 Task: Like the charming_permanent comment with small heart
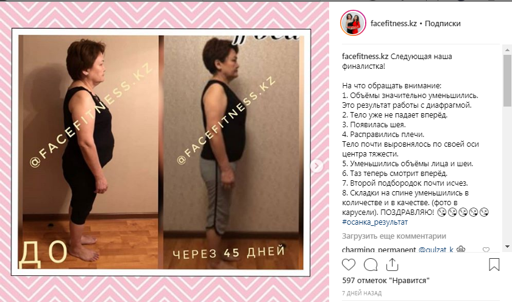point(486,250)
